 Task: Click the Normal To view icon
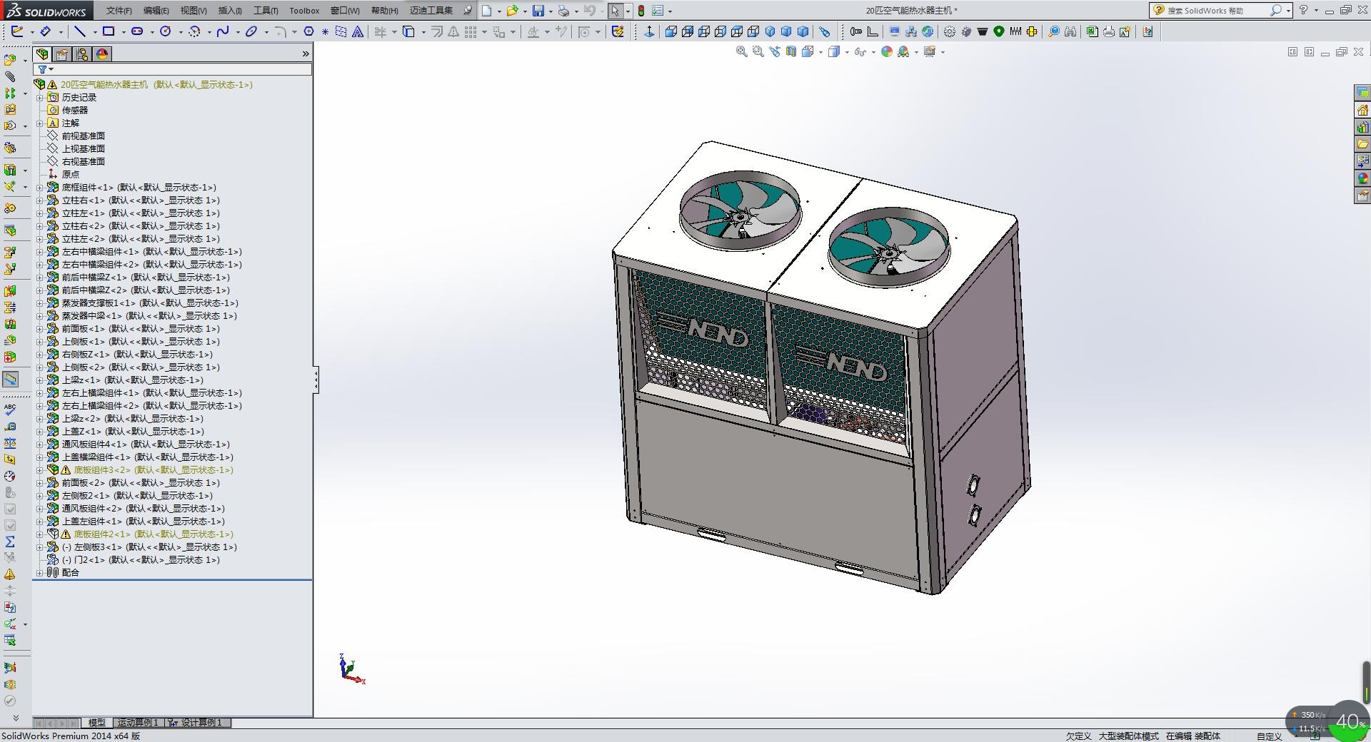point(649,31)
